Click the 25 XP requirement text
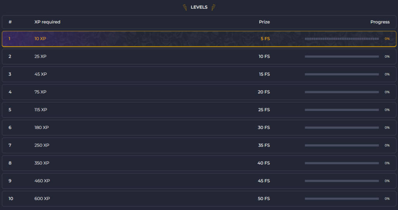The image size is (398, 210). [x=40, y=57]
